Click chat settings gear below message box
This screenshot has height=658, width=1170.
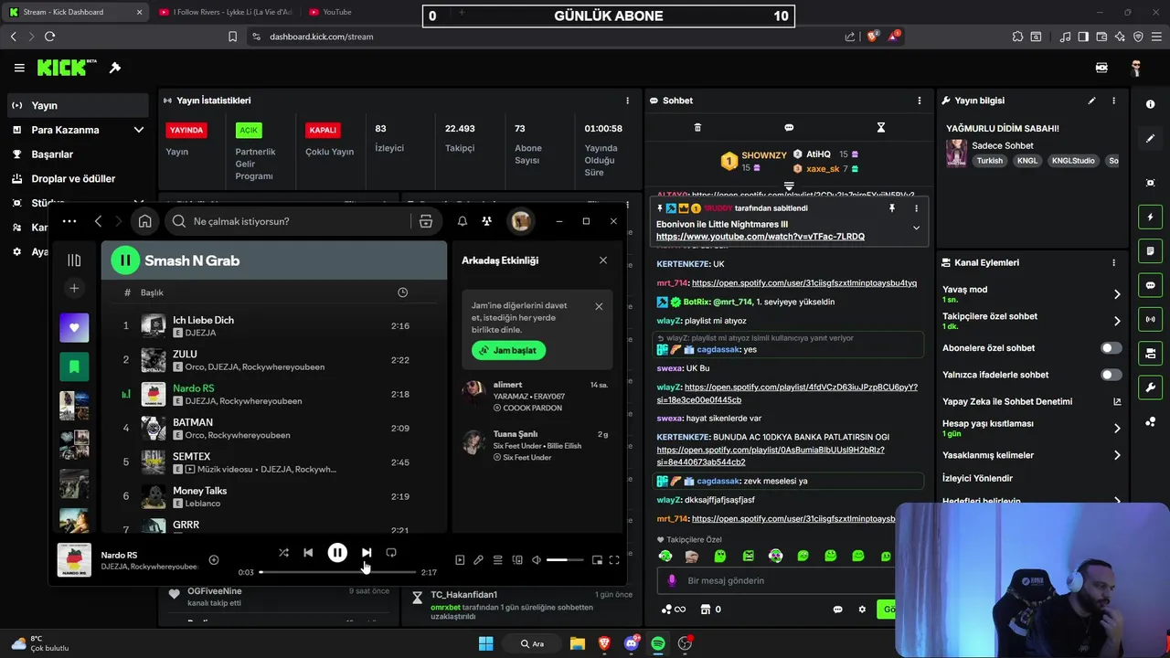pyautogui.click(x=861, y=610)
